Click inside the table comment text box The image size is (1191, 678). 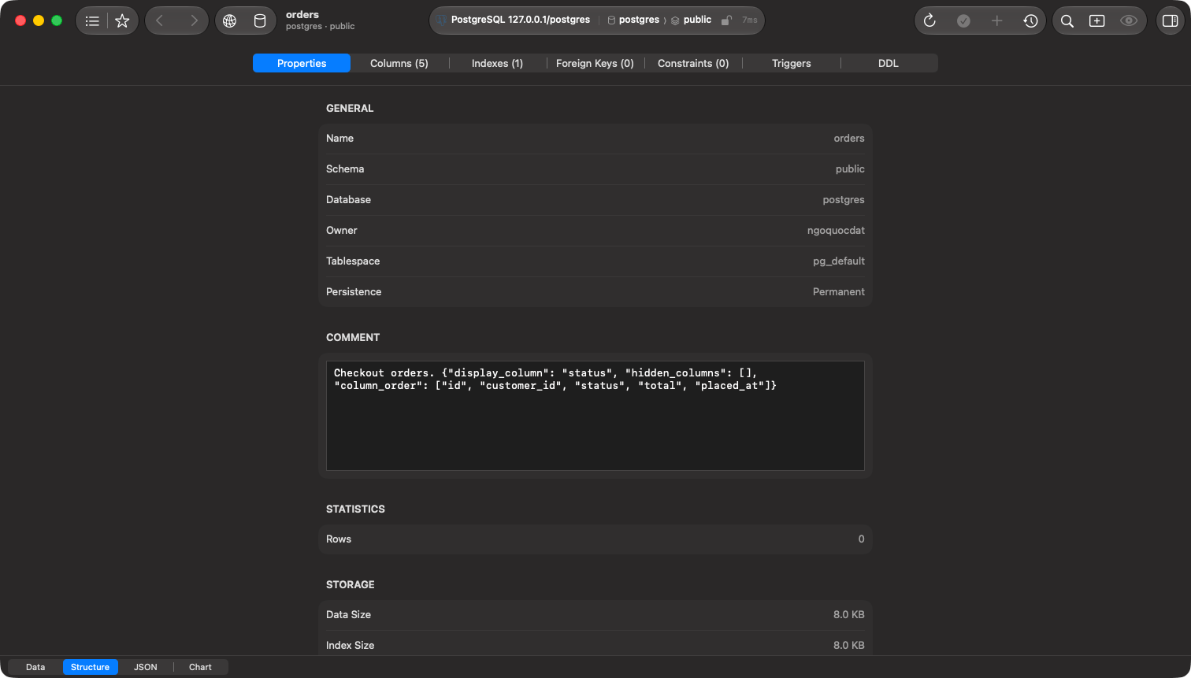(x=595, y=416)
